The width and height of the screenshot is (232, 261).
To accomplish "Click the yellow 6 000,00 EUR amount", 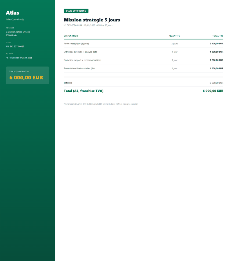I will pos(26,77).
